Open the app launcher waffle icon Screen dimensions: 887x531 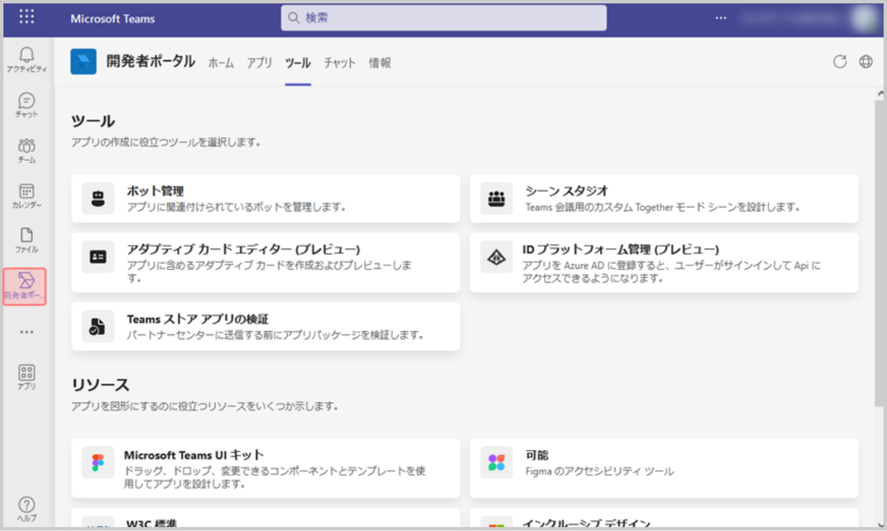point(26,17)
